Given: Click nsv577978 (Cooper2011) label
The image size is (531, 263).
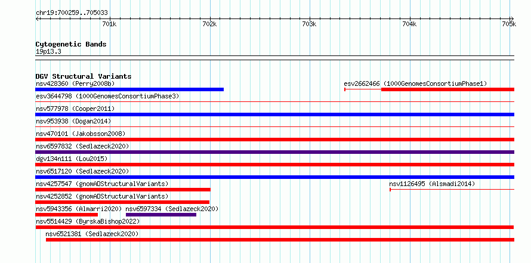Looking at the screenshot, I should pos(75,109).
